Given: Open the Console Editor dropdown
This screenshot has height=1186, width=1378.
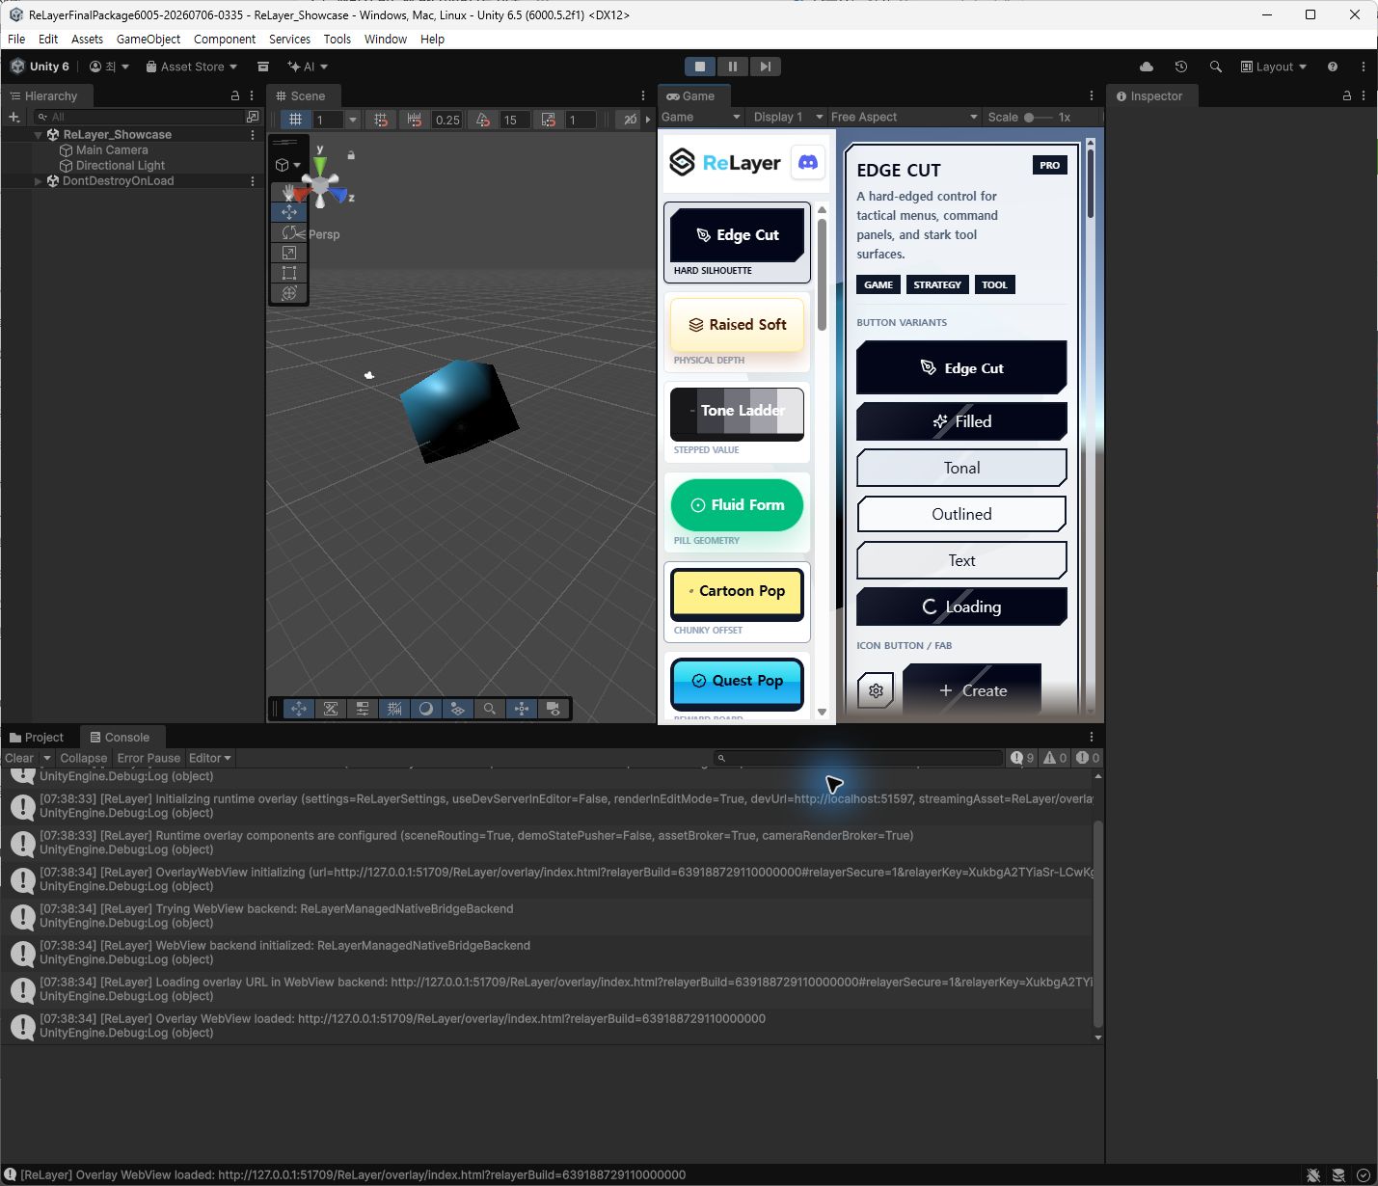Looking at the screenshot, I should 209,758.
